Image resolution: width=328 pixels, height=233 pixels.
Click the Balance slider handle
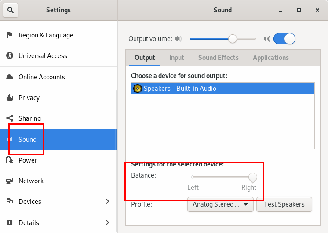pos(253,177)
